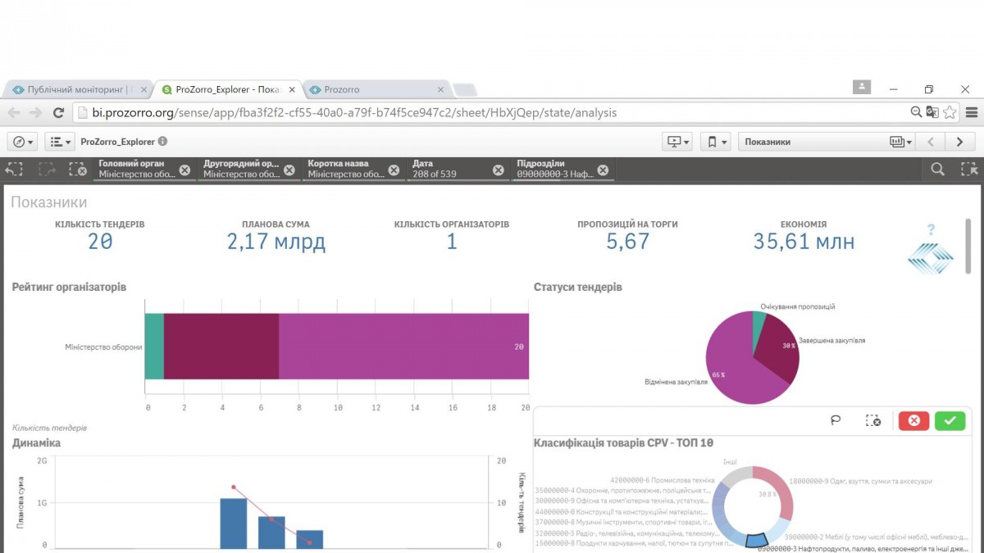Clear the Підрозділи selection filter
984x553 pixels.
click(x=603, y=170)
